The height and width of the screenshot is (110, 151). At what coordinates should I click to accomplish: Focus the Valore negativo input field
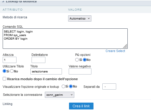click(80, 71)
